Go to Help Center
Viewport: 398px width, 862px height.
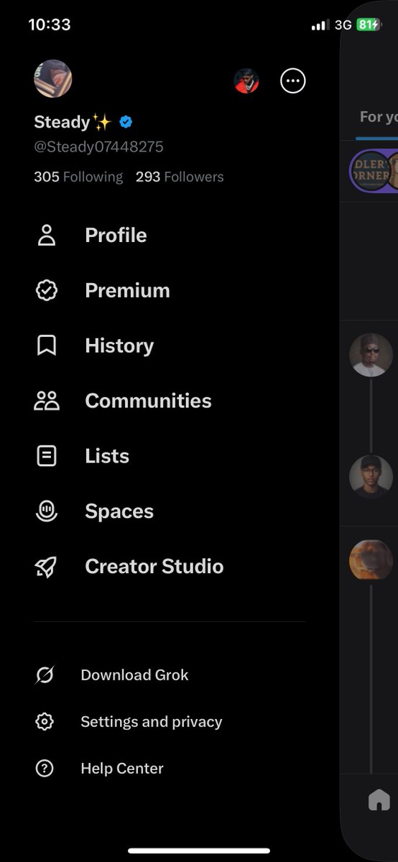tap(122, 769)
